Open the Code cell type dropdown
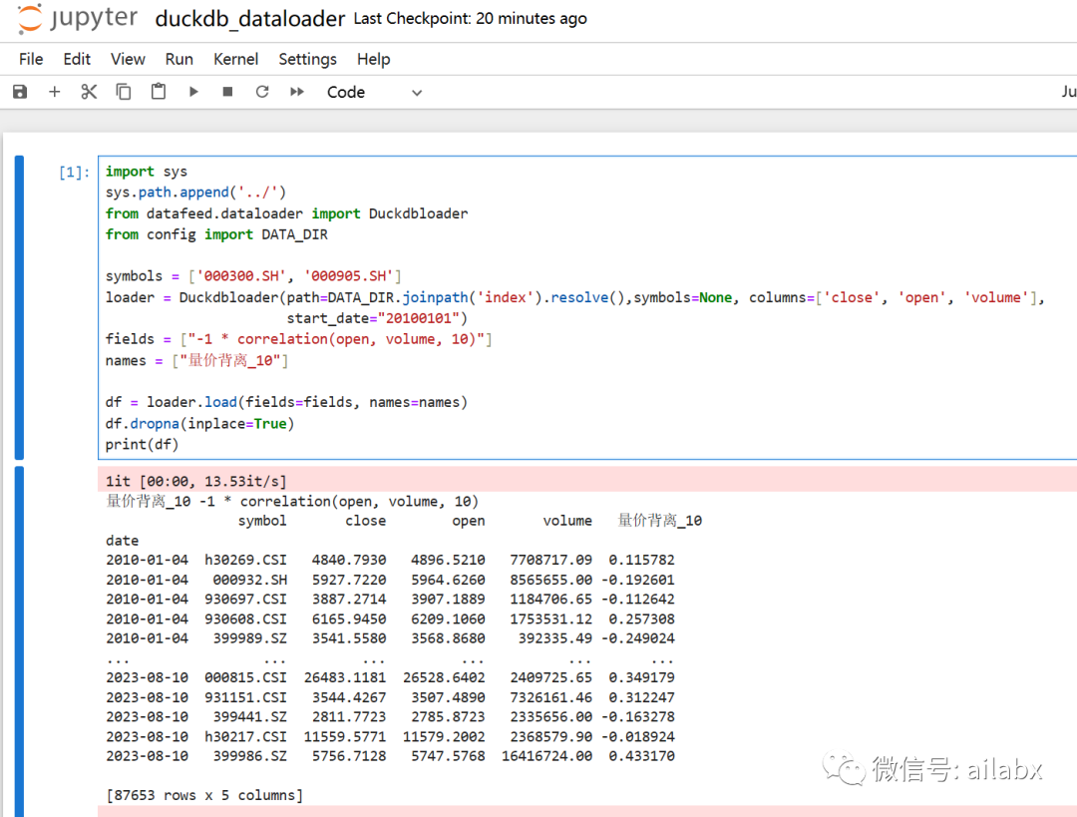The height and width of the screenshot is (817, 1077). (x=374, y=92)
